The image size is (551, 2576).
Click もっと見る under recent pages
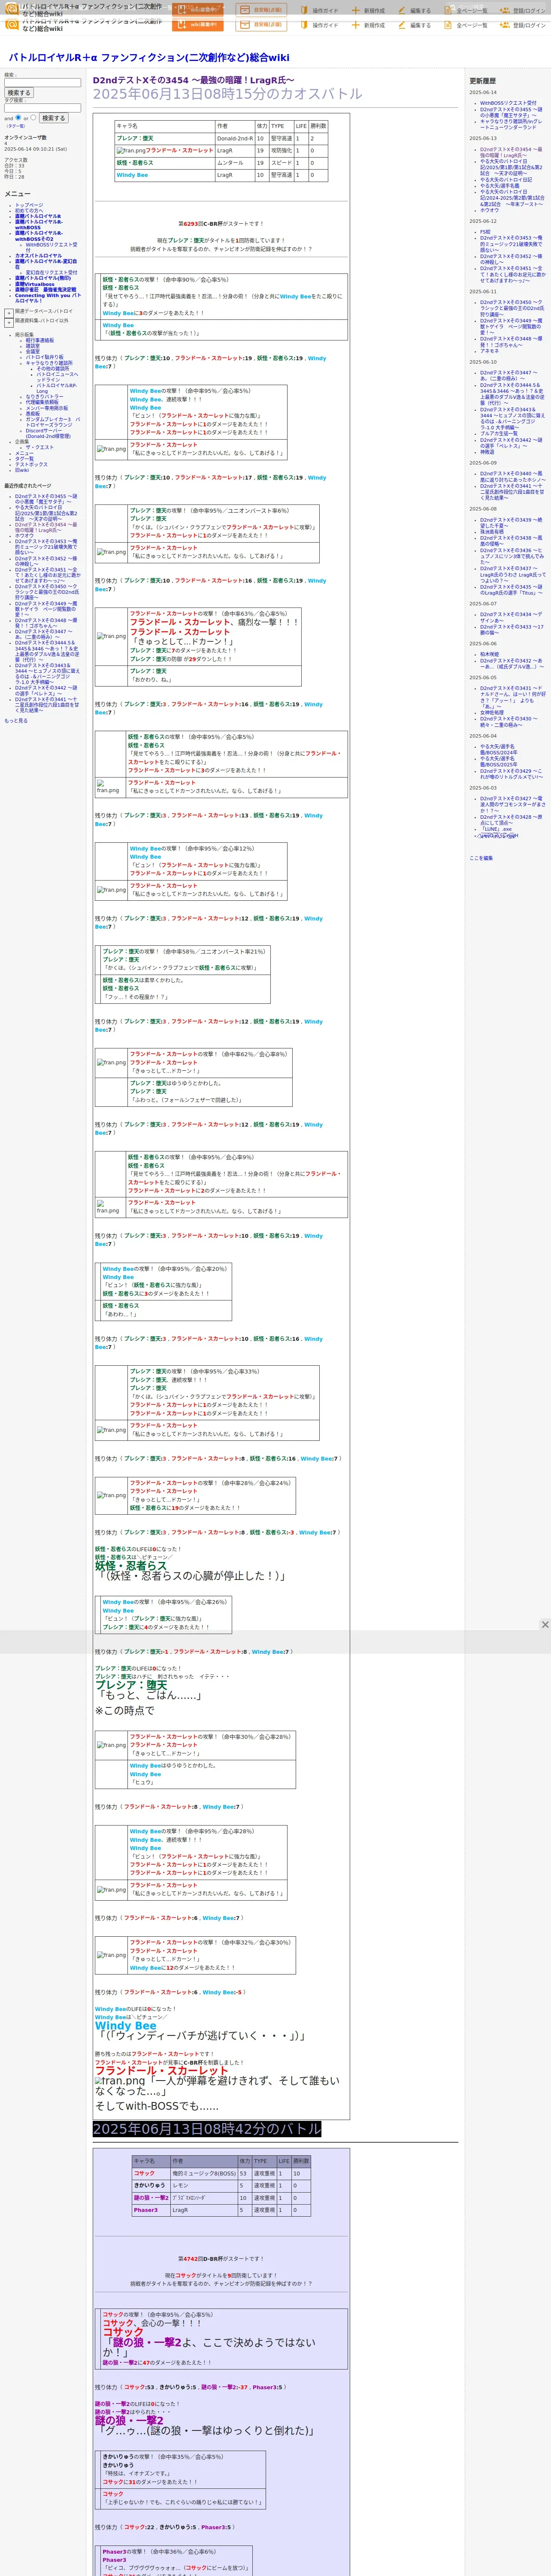16,720
